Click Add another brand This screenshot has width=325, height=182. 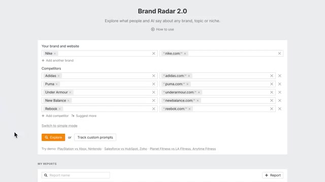57,61
